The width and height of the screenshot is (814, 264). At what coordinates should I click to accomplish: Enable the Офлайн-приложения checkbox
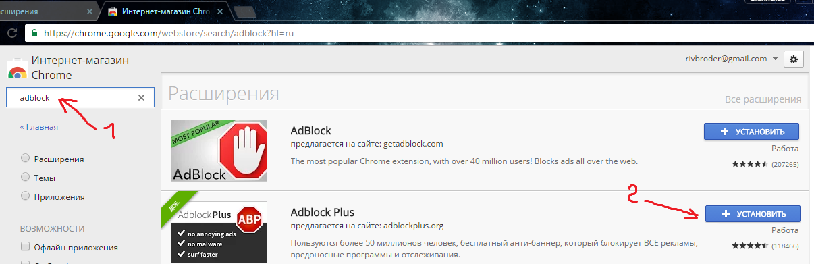click(x=26, y=246)
